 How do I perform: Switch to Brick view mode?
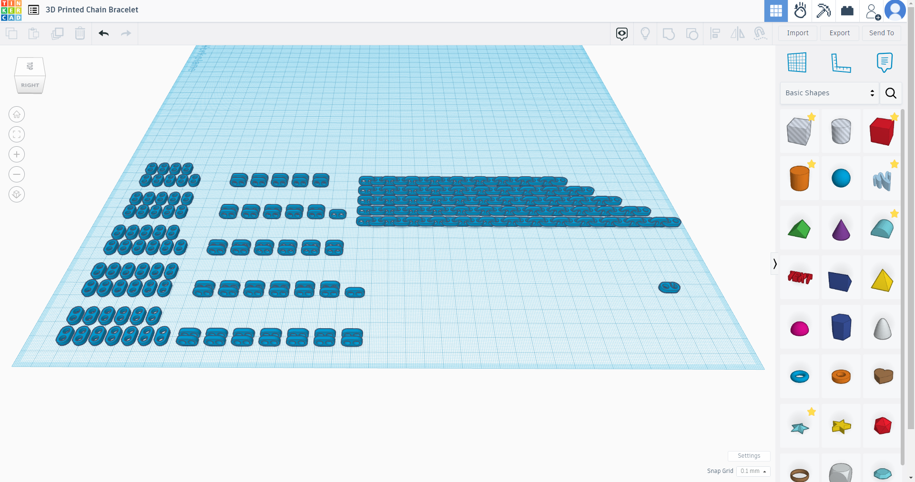(x=847, y=10)
